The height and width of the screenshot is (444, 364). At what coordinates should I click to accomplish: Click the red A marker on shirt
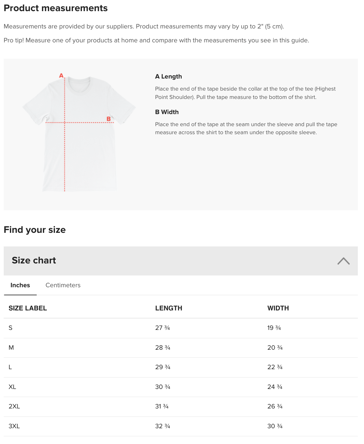(61, 75)
